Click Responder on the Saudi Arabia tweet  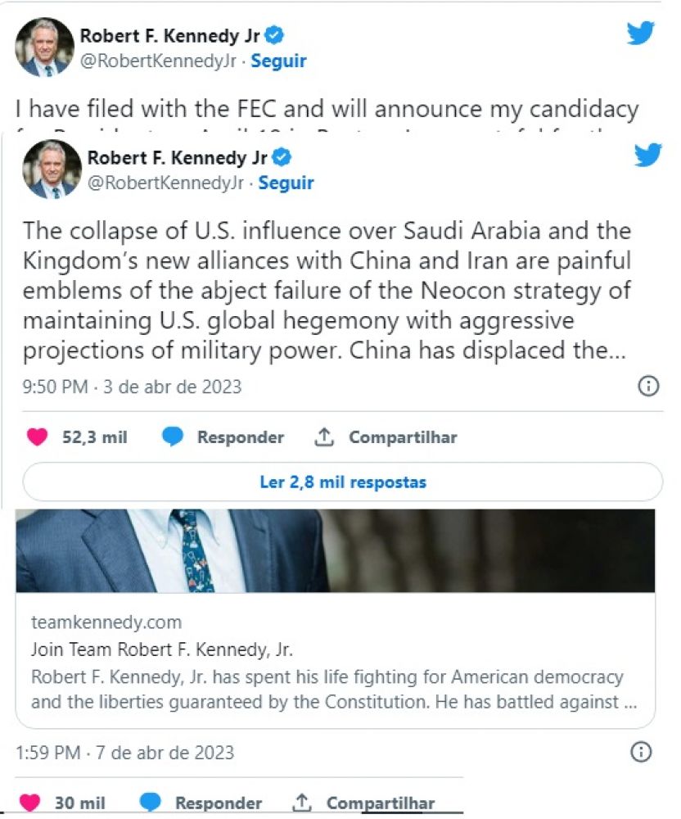point(240,437)
